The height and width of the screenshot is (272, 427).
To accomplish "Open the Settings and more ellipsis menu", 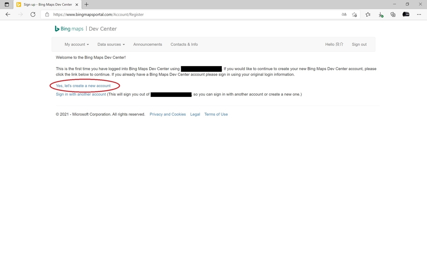I will tap(419, 15).
